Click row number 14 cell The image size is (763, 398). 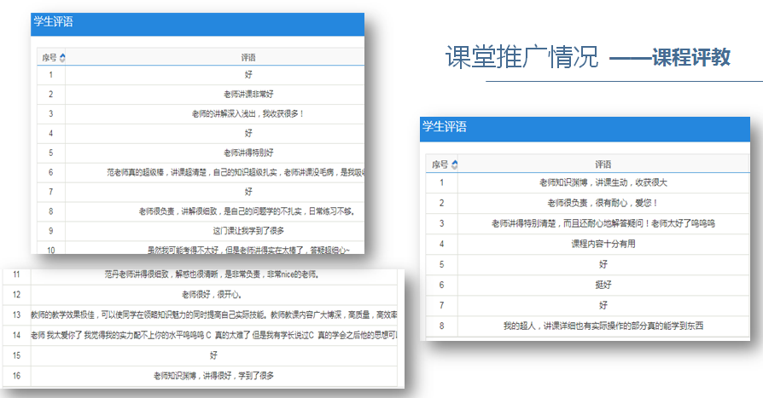16,335
